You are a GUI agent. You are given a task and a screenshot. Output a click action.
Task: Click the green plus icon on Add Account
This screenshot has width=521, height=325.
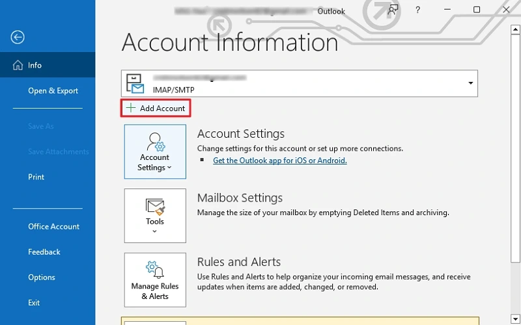[131, 108]
